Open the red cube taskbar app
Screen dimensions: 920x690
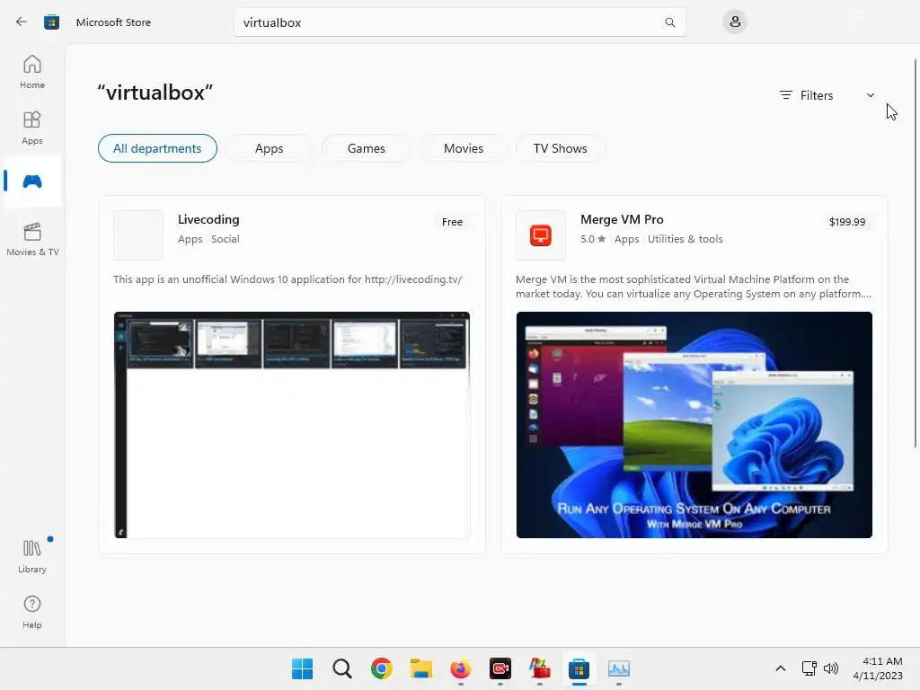[540, 668]
